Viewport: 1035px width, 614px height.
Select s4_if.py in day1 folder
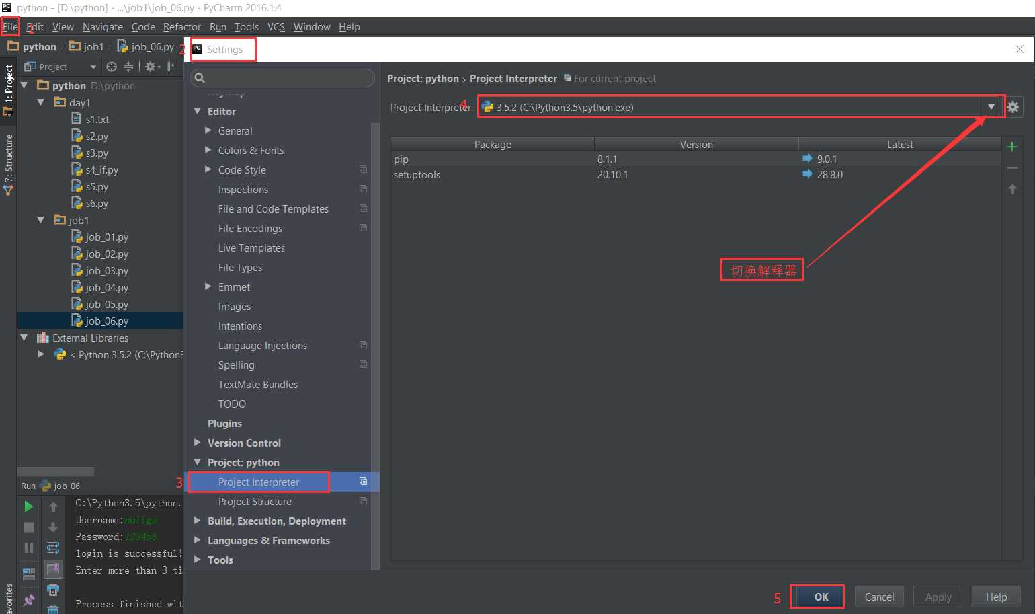click(x=102, y=169)
